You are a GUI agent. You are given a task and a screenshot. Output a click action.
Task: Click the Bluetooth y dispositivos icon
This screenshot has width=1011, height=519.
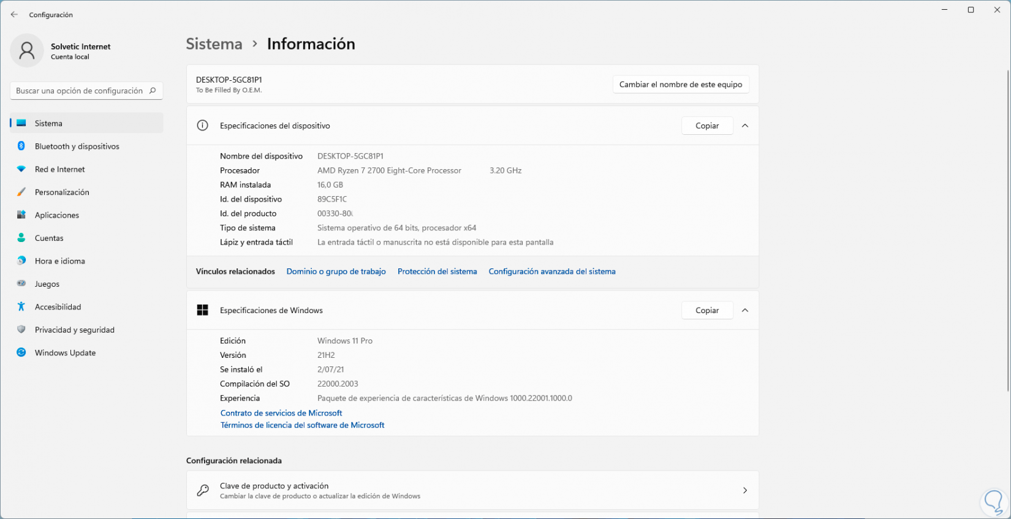point(21,146)
